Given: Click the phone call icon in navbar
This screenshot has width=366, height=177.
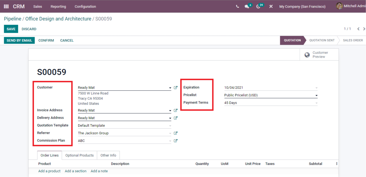Looking at the screenshot, I should 237,7.
